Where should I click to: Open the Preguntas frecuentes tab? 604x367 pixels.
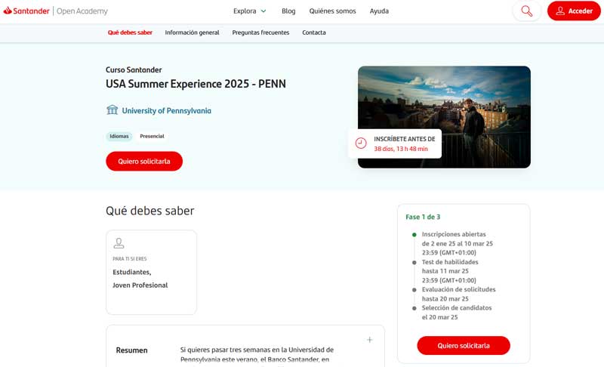pos(260,32)
